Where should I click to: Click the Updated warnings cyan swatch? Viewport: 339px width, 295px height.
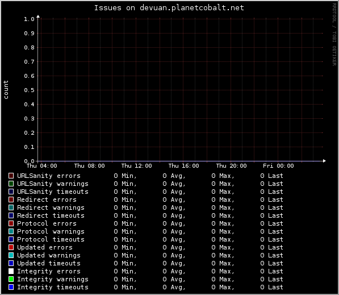coord(11,255)
